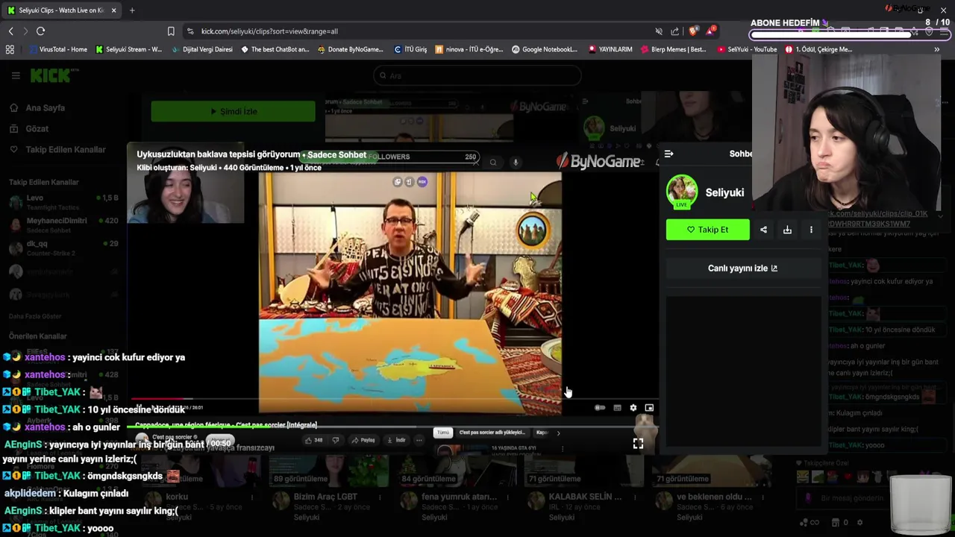Follow Seliyuki with Takip Et button
Image resolution: width=955 pixels, height=537 pixels.
click(707, 230)
